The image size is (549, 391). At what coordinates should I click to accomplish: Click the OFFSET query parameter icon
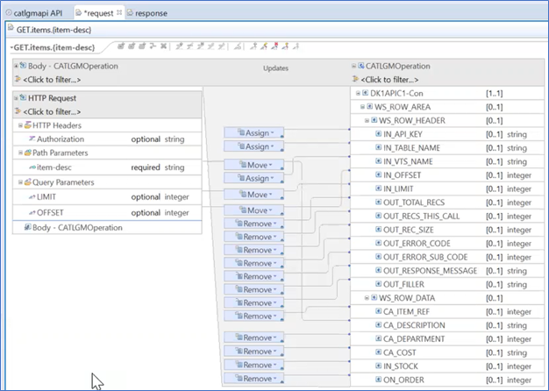pyautogui.click(x=32, y=212)
